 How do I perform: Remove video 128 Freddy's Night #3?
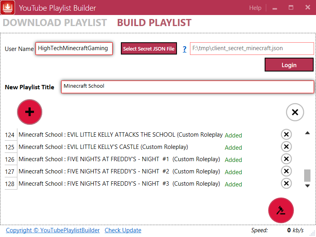point(286,183)
